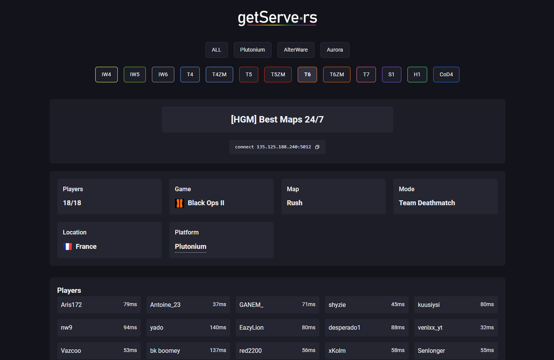The image size is (554, 360).
Task: Click the Black Ops II game icon
Action: (x=179, y=203)
